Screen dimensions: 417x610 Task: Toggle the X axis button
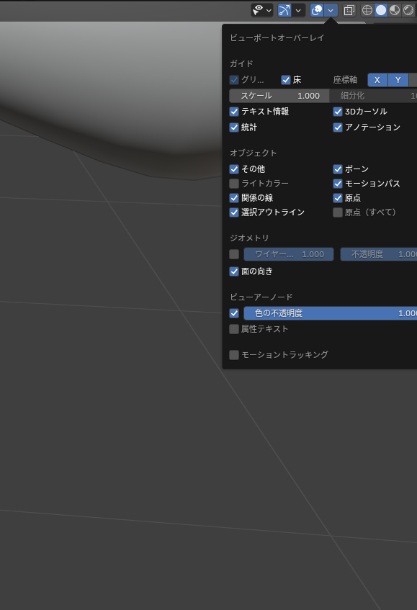click(x=377, y=80)
